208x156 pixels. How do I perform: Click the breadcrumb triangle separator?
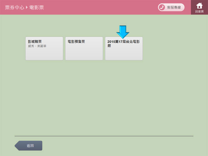[27, 8]
